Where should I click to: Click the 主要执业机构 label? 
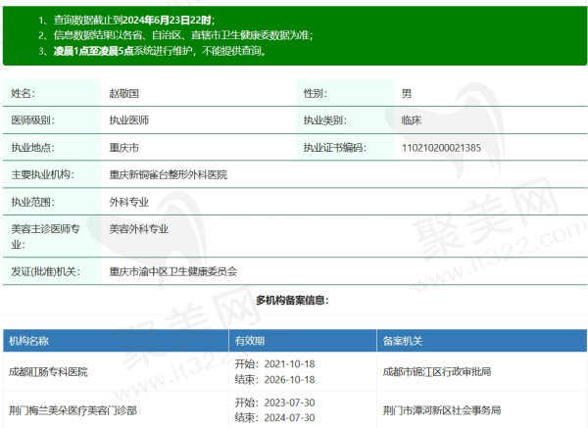click(43, 174)
